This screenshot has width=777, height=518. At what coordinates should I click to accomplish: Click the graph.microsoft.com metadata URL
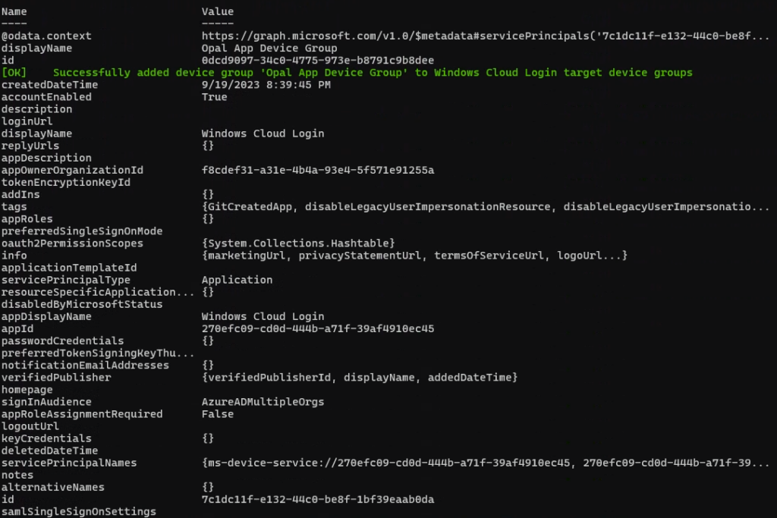486,36
